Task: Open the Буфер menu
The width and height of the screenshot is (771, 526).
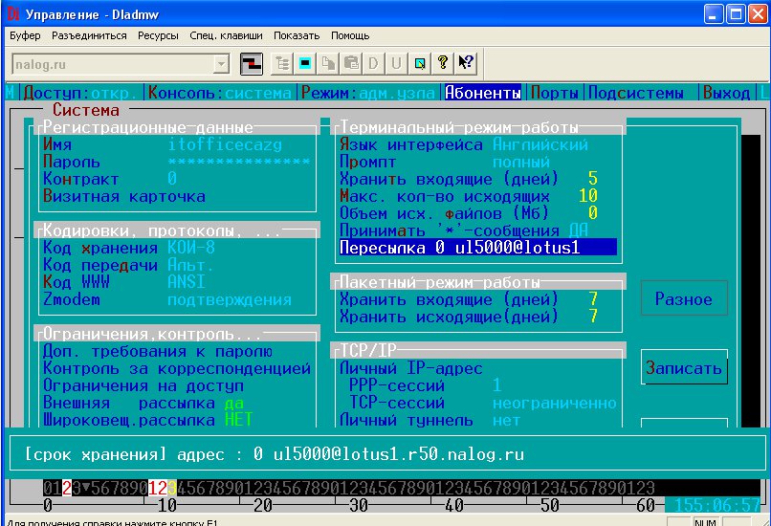Action: pyautogui.click(x=25, y=35)
